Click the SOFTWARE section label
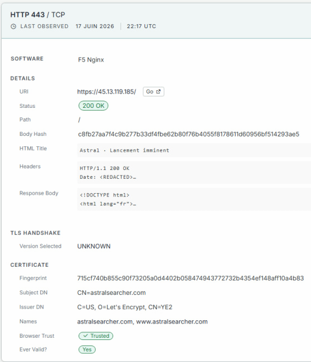 (x=27, y=59)
